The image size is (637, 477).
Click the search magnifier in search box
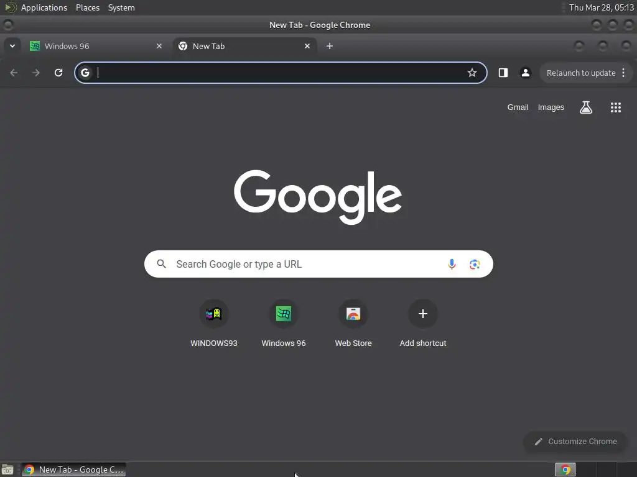pyautogui.click(x=161, y=264)
